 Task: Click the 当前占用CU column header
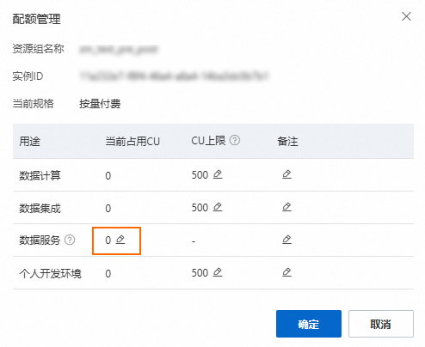point(132,141)
